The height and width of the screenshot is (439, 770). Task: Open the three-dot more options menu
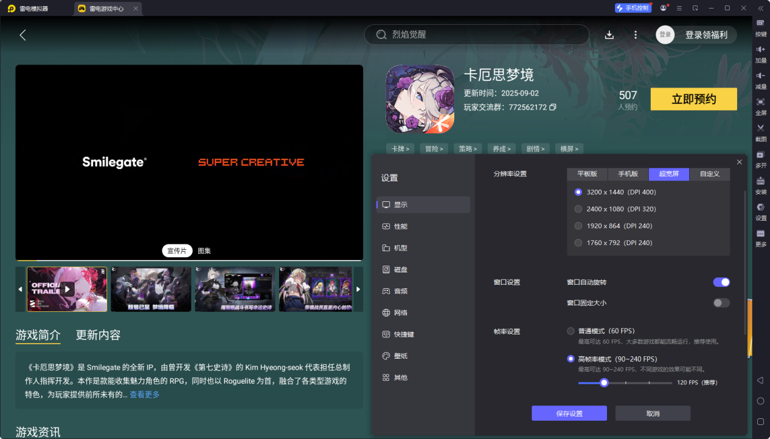click(636, 35)
